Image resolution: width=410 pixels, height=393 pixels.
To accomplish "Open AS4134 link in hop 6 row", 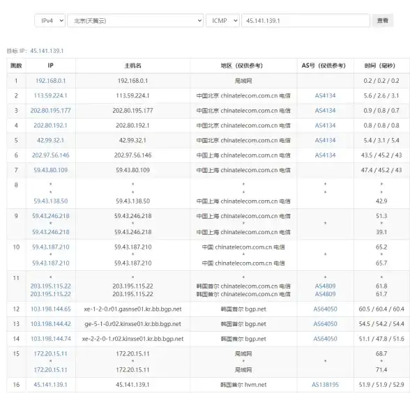I will pos(325,155).
